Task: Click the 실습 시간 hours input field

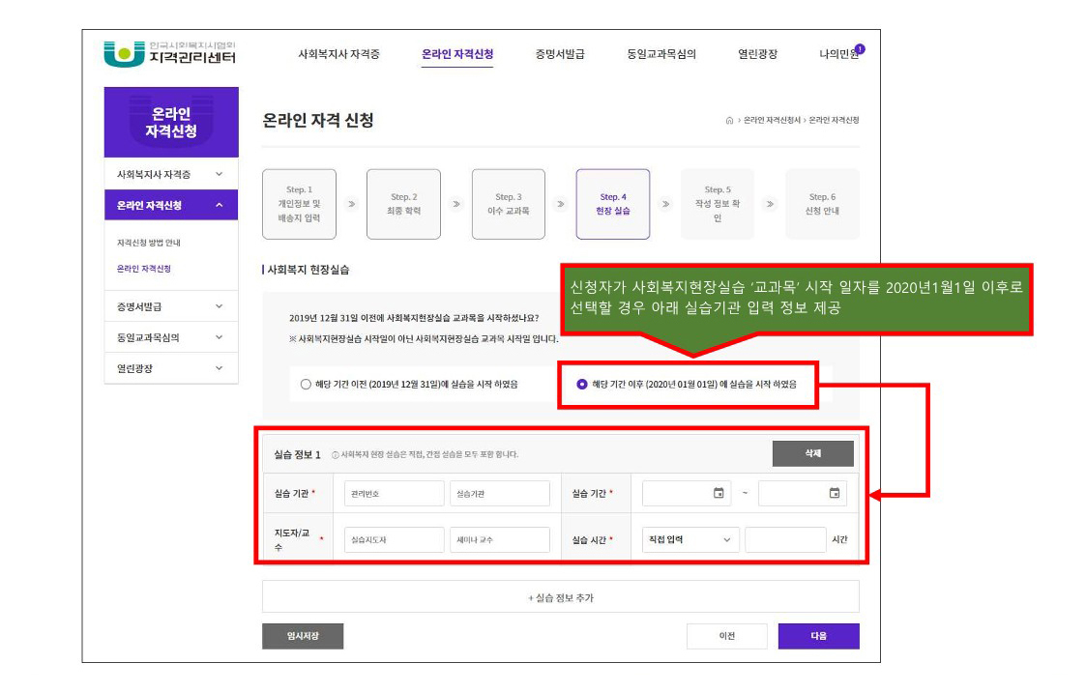Action: click(785, 539)
